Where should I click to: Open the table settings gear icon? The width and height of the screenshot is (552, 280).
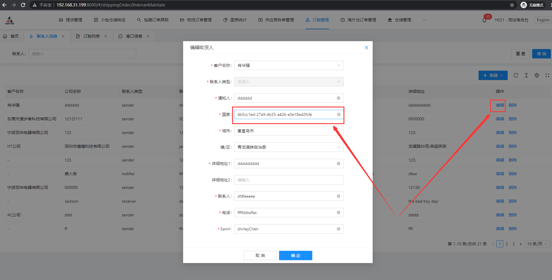coord(537,75)
